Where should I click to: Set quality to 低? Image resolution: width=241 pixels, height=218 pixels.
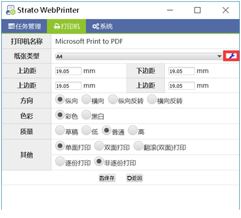[86, 130]
